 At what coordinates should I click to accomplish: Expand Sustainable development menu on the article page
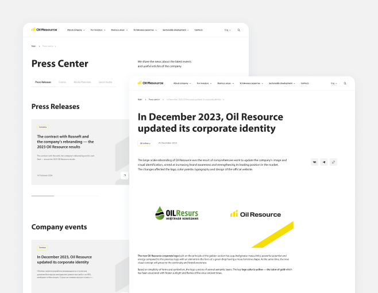click(x=282, y=84)
